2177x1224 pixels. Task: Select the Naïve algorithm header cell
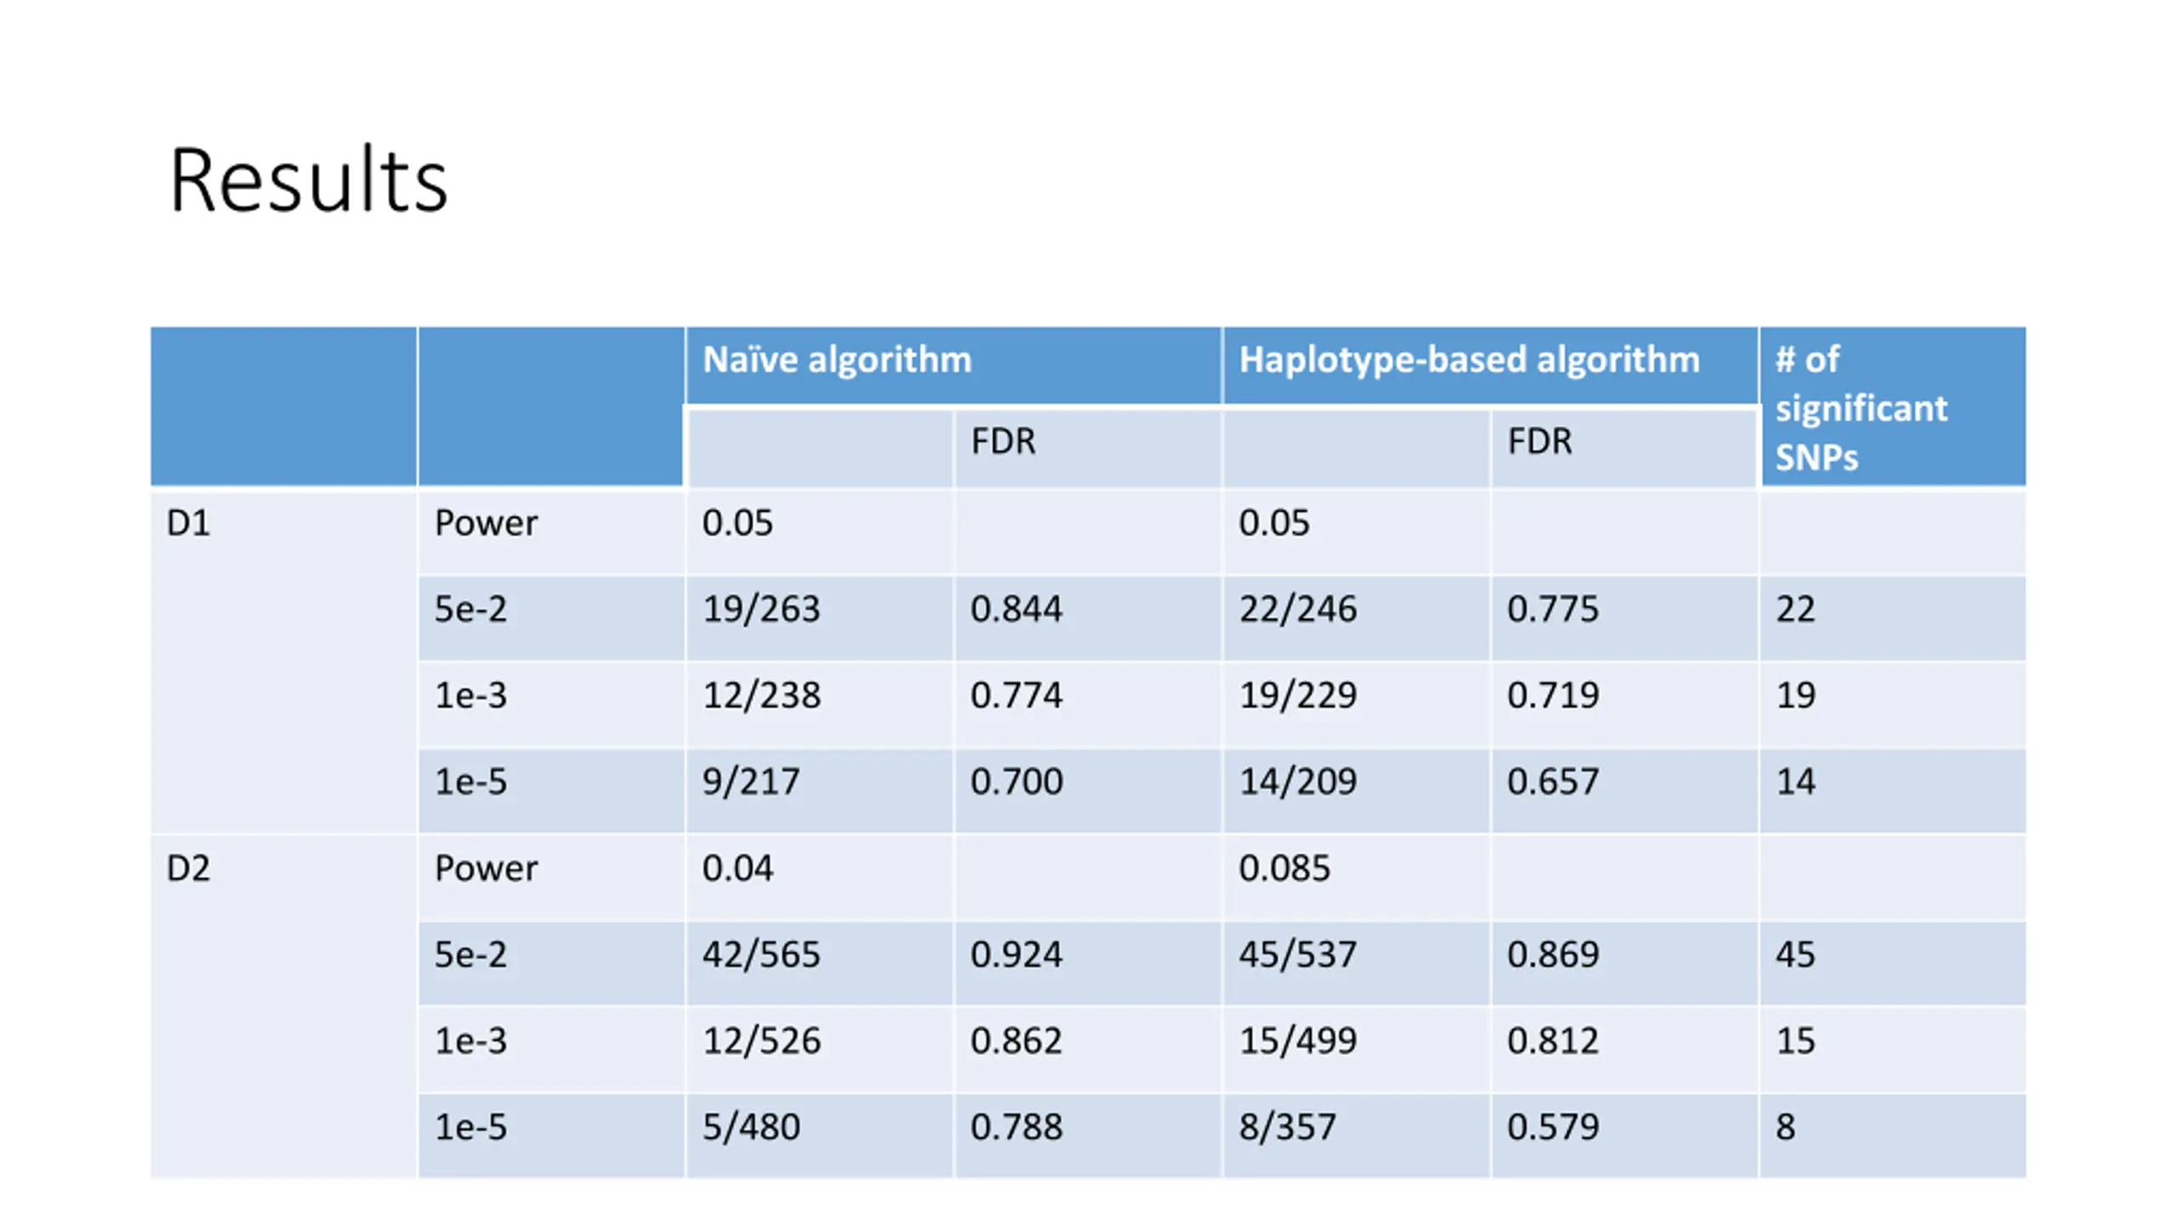click(953, 365)
